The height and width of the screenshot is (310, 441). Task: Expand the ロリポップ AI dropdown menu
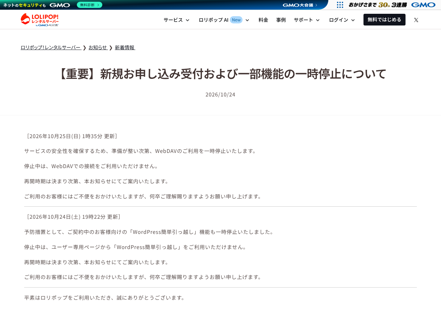click(x=224, y=20)
